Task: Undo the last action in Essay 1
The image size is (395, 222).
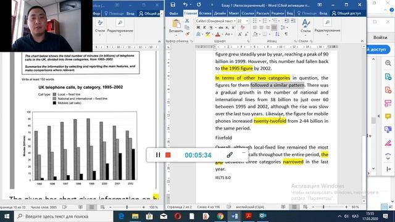Action: (x=185, y=4)
